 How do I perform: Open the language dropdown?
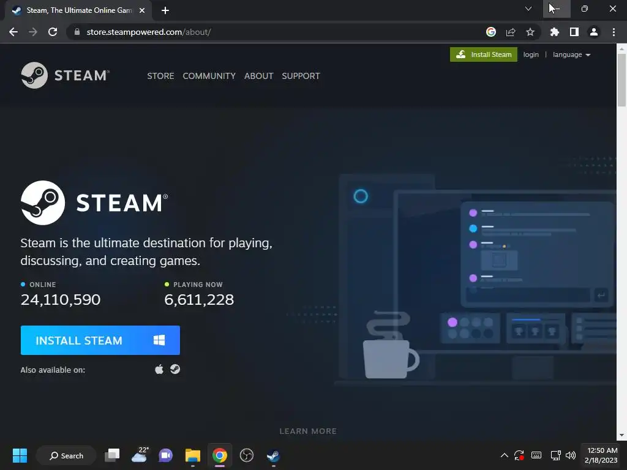click(571, 54)
